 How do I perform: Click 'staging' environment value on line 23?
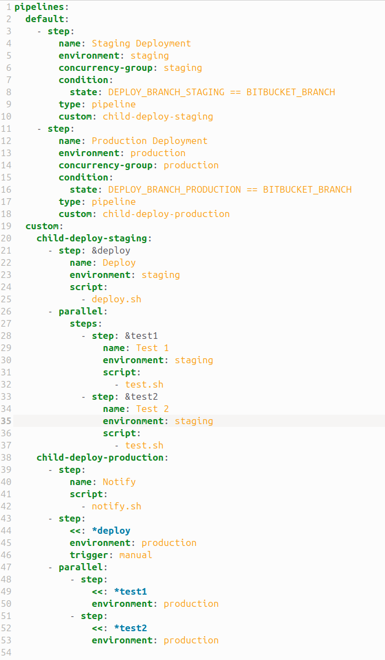point(161,275)
